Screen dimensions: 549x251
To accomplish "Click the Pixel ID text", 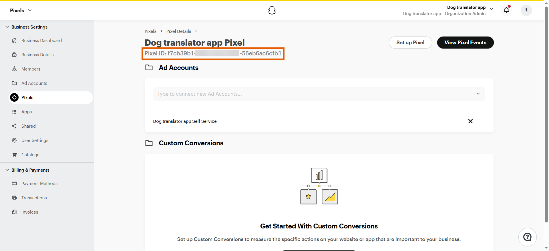I will 213,53.
